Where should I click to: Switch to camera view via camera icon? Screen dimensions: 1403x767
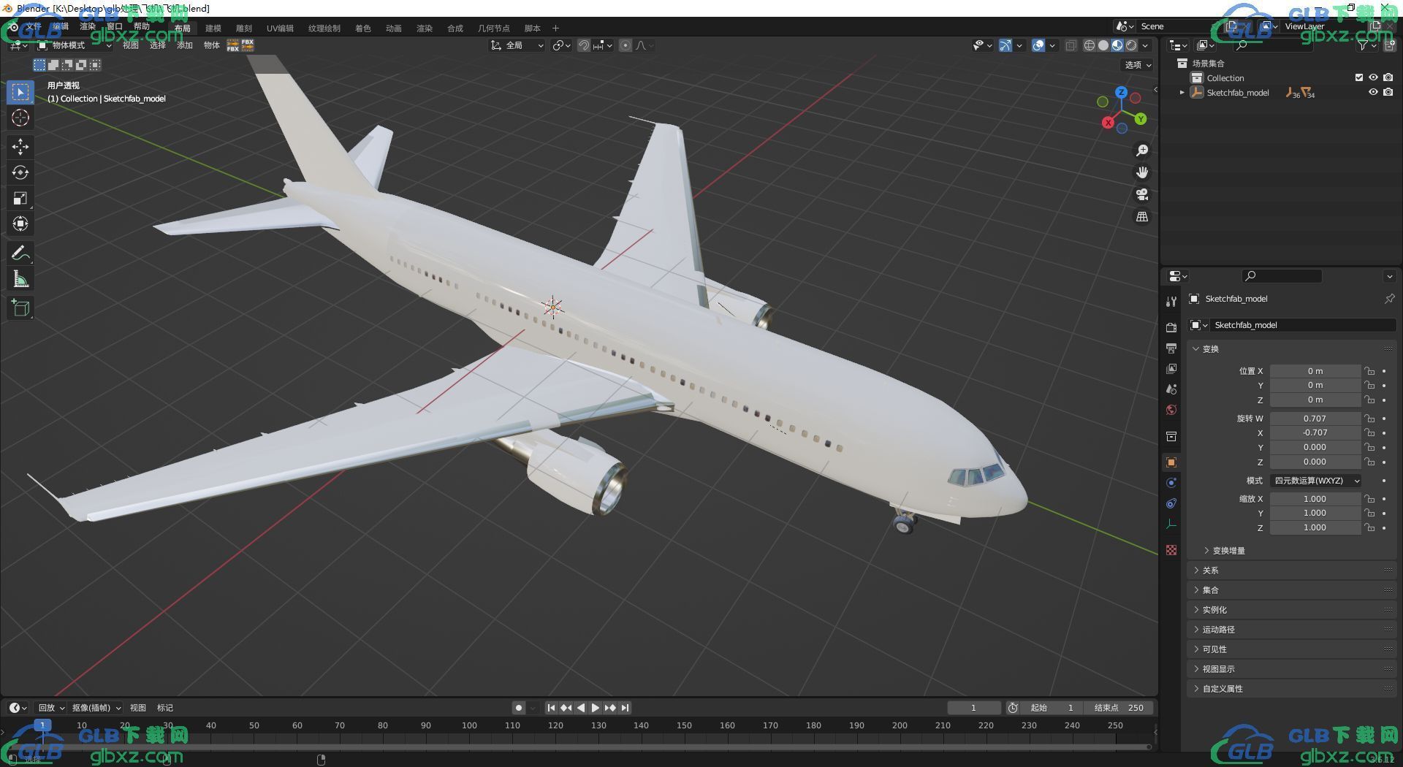click(1142, 195)
